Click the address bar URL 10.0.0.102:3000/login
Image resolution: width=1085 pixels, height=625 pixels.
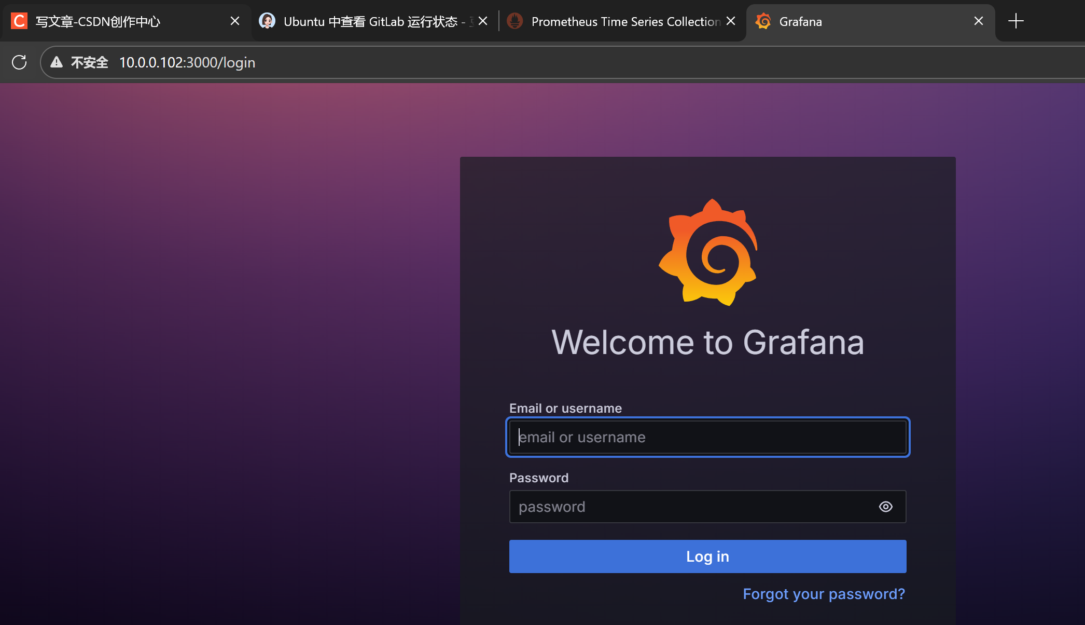(x=187, y=62)
